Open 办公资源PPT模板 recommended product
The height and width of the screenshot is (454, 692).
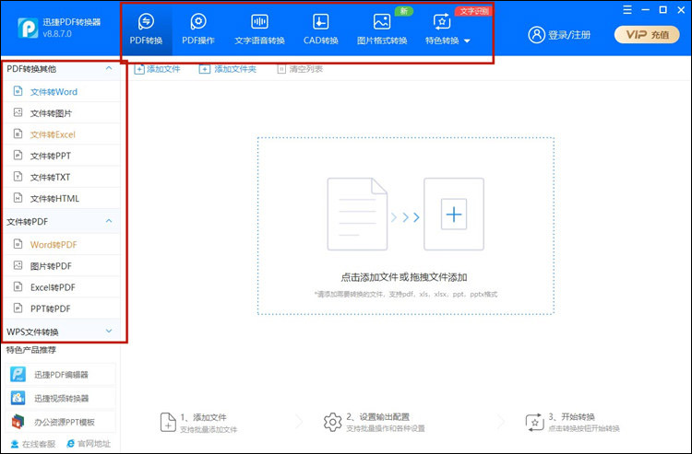coord(61,422)
